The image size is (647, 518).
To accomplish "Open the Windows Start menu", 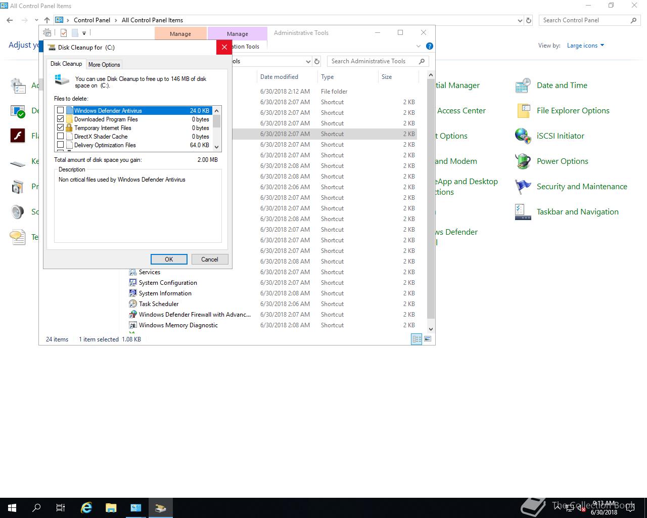I will point(12,508).
